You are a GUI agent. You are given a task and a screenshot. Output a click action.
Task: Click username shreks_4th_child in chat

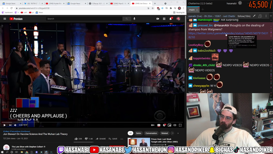204,65
